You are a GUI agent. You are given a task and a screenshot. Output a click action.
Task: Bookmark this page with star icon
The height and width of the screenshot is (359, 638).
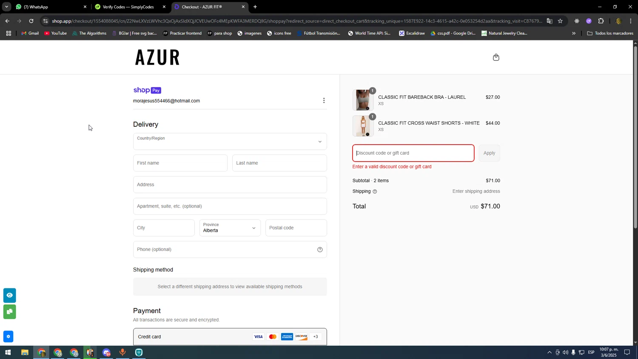tap(560, 21)
